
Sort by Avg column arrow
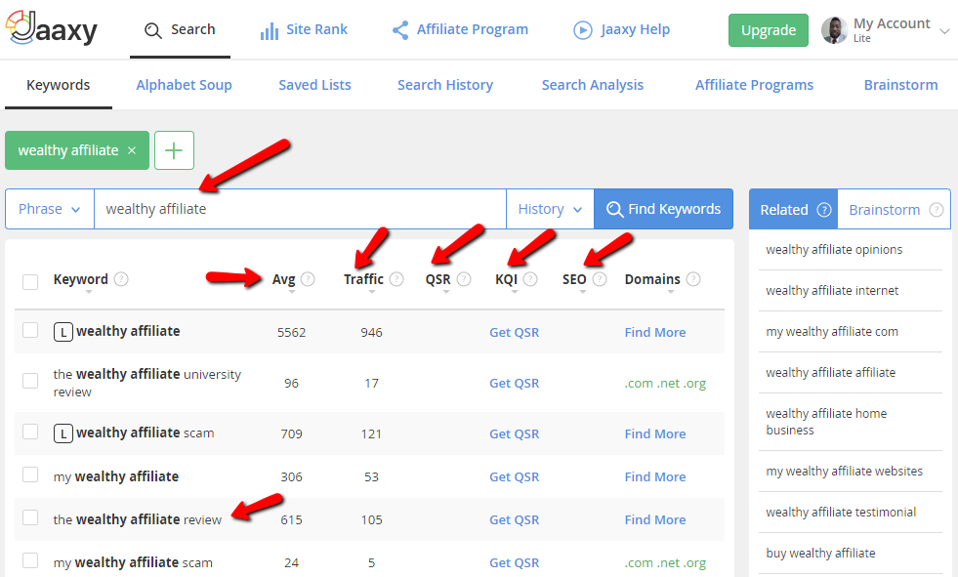[x=291, y=293]
